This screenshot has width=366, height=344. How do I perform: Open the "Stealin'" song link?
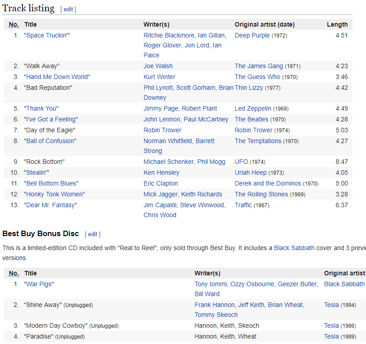point(37,172)
